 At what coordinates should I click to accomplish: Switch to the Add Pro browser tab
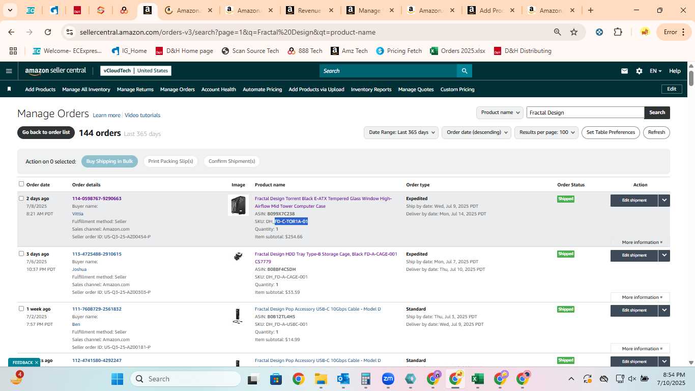click(491, 10)
